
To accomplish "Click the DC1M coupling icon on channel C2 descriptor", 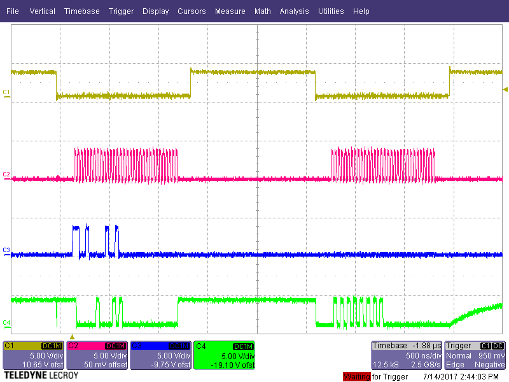I will (115, 346).
